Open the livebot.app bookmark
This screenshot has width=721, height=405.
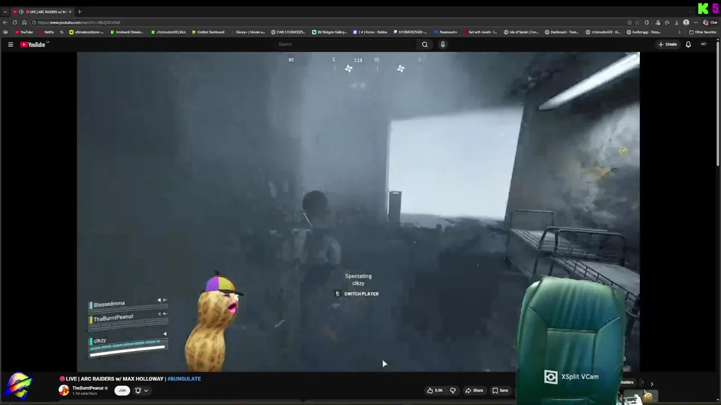[643, 32]
